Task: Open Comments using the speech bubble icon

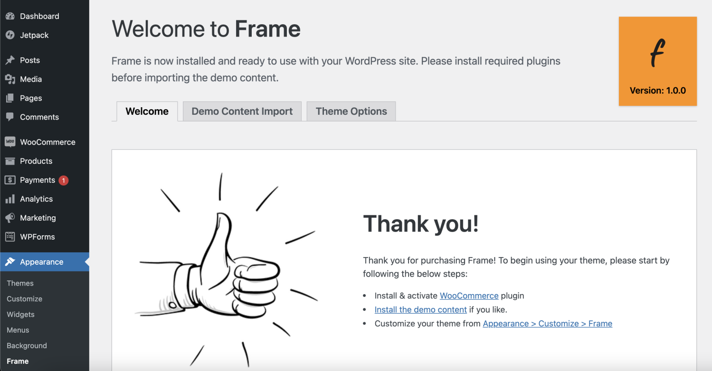Action: 10,117
